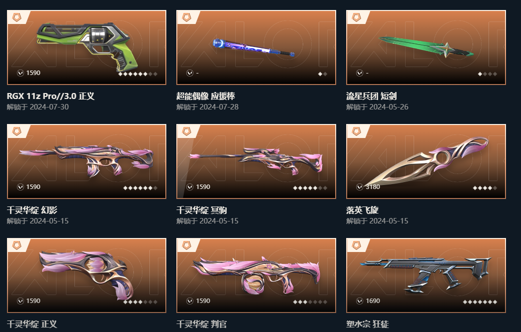The width and height of the screenshot is (521, 332).
Task: Click the RGX 11z Pro//3.0 正义 title
Action: tap(50, 96)
